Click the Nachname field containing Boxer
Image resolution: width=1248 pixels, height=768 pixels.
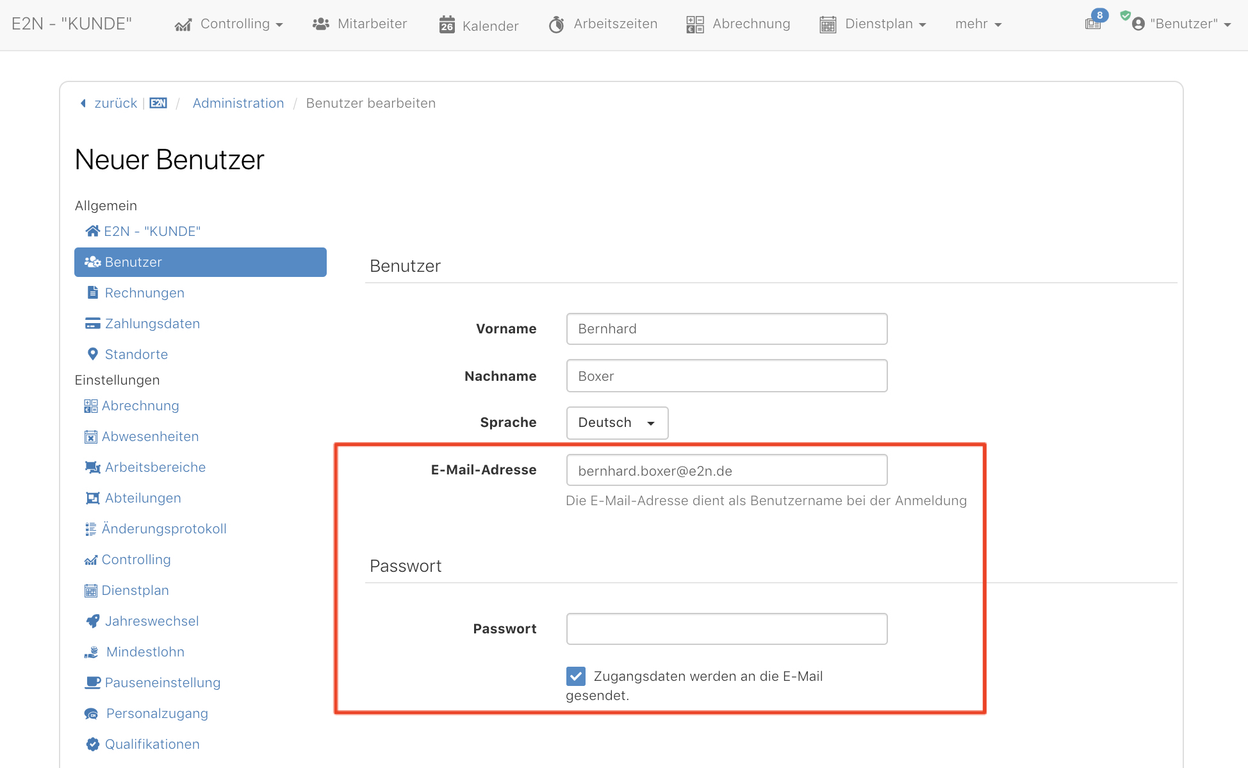(727, 376)
